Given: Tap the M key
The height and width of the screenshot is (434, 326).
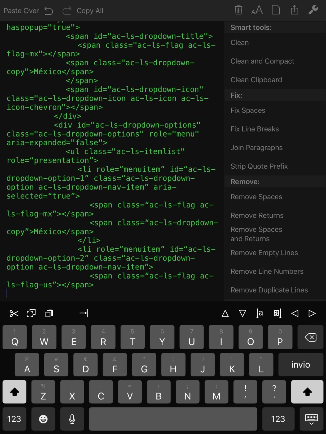Looking at the screenshot, I should (217, 392).
